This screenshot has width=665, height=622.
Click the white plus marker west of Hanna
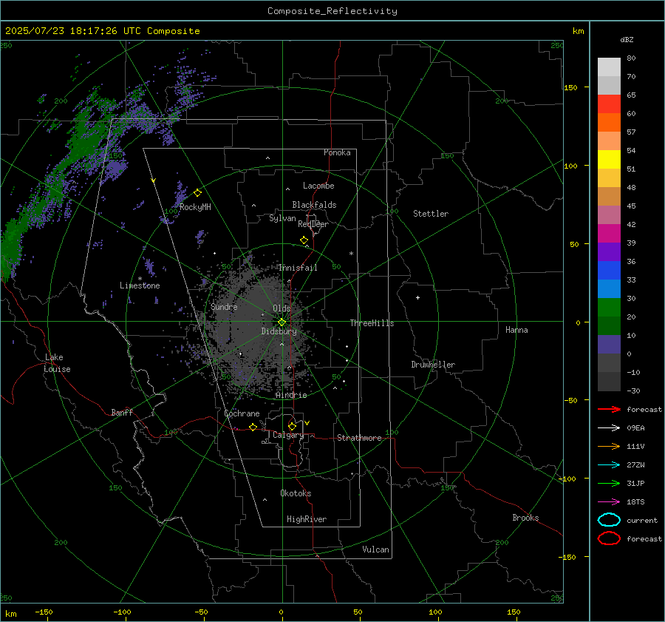(417, 297)
